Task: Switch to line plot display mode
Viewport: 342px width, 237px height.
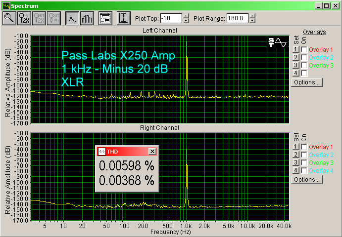Action: point(73,18)
